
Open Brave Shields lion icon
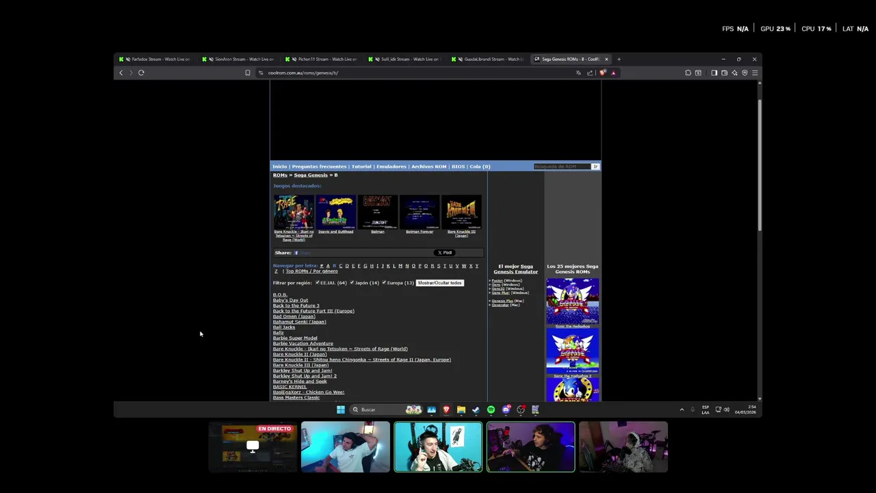click(x=603, y=73)
